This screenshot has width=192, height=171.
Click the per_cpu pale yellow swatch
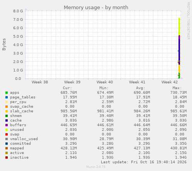point(7,102)
